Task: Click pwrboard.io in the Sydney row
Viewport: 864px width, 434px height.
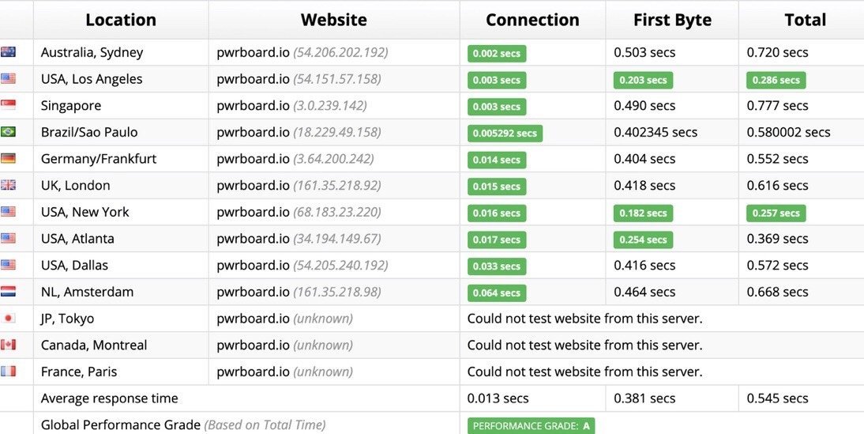Action: click(x=253, y=52)
